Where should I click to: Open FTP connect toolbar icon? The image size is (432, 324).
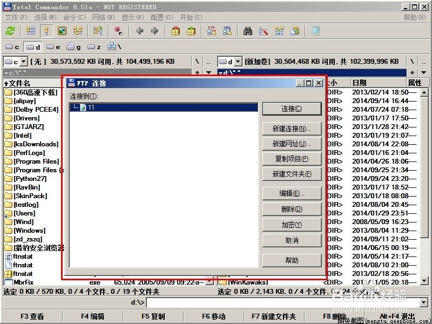tap(212, 31)
